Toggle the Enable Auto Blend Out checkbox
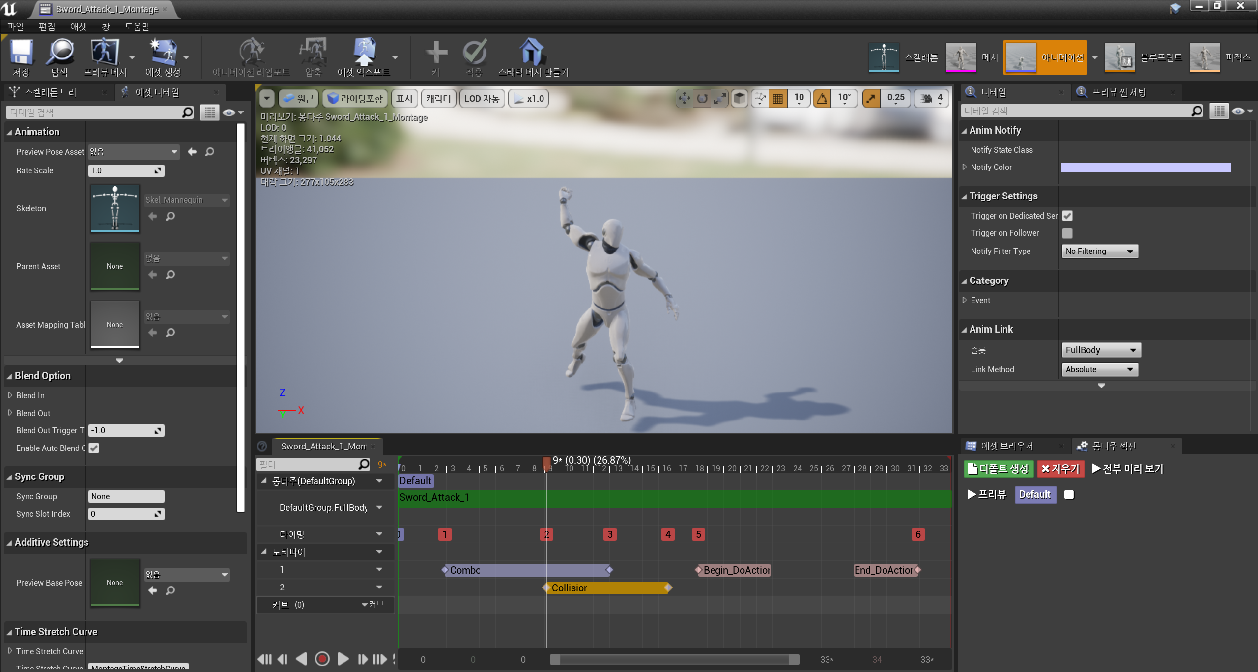The image size is (1258, 672). click(94, 448)
